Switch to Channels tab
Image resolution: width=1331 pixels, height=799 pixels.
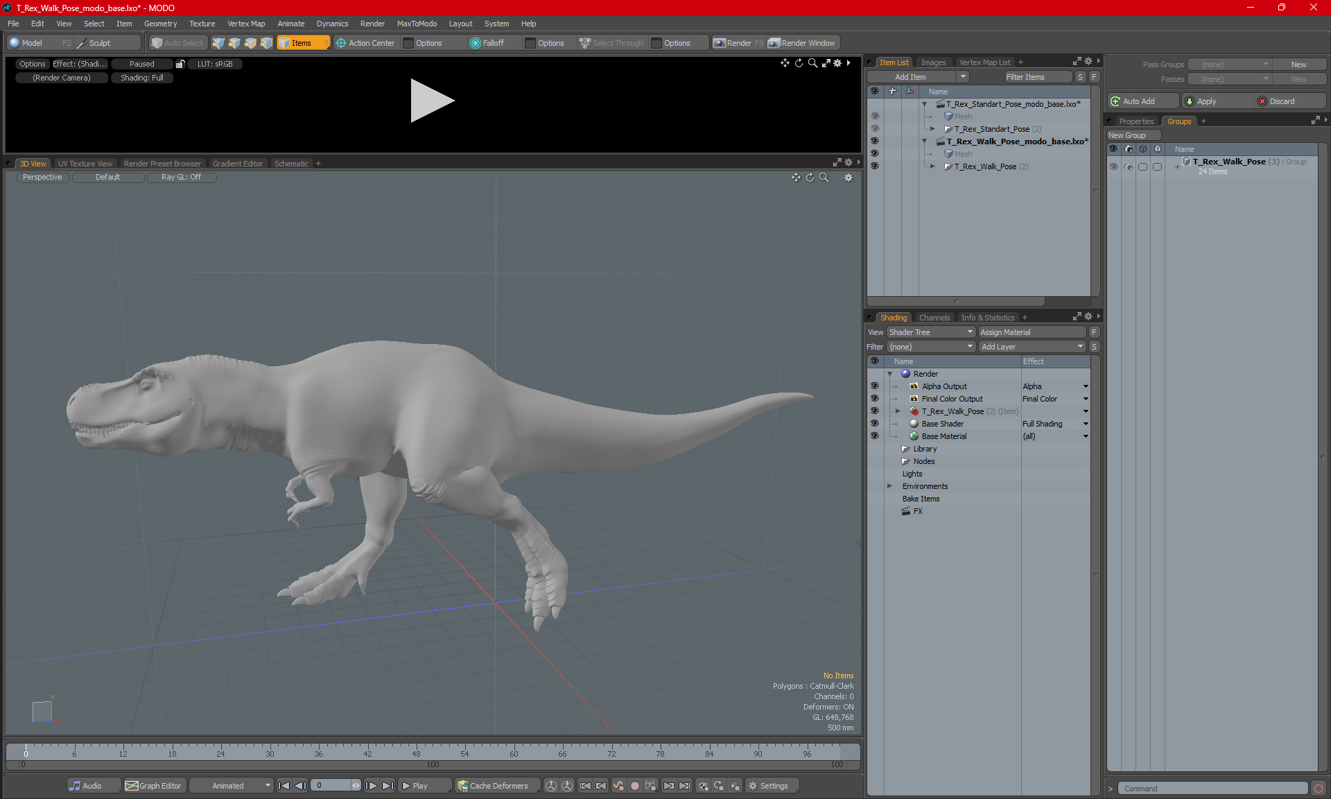tap(934, 318)
